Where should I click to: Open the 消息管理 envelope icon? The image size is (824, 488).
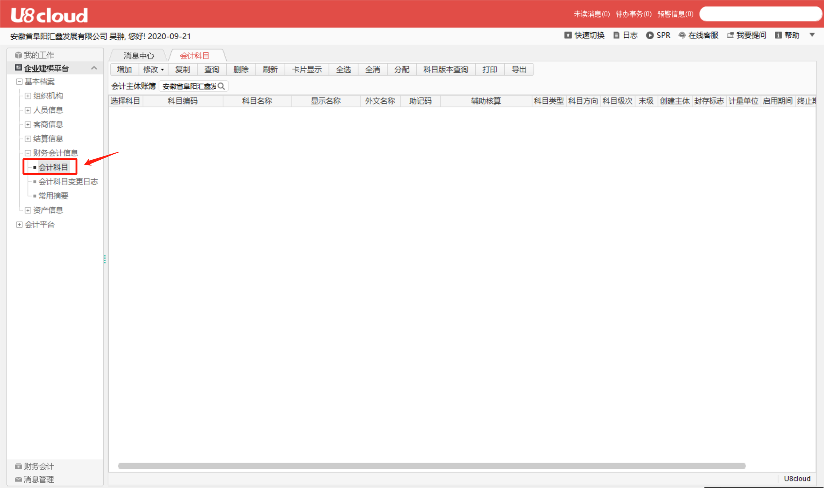point(18,479)
